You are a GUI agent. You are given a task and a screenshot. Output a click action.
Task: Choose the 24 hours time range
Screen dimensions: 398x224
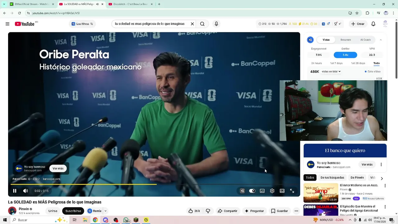317,63
